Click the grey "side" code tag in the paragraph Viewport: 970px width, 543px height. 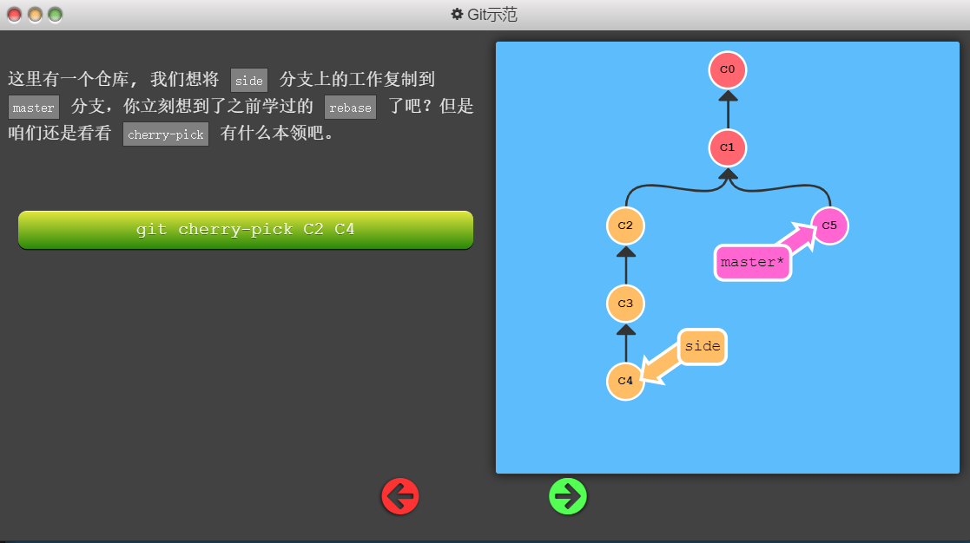tap(249, 81)
